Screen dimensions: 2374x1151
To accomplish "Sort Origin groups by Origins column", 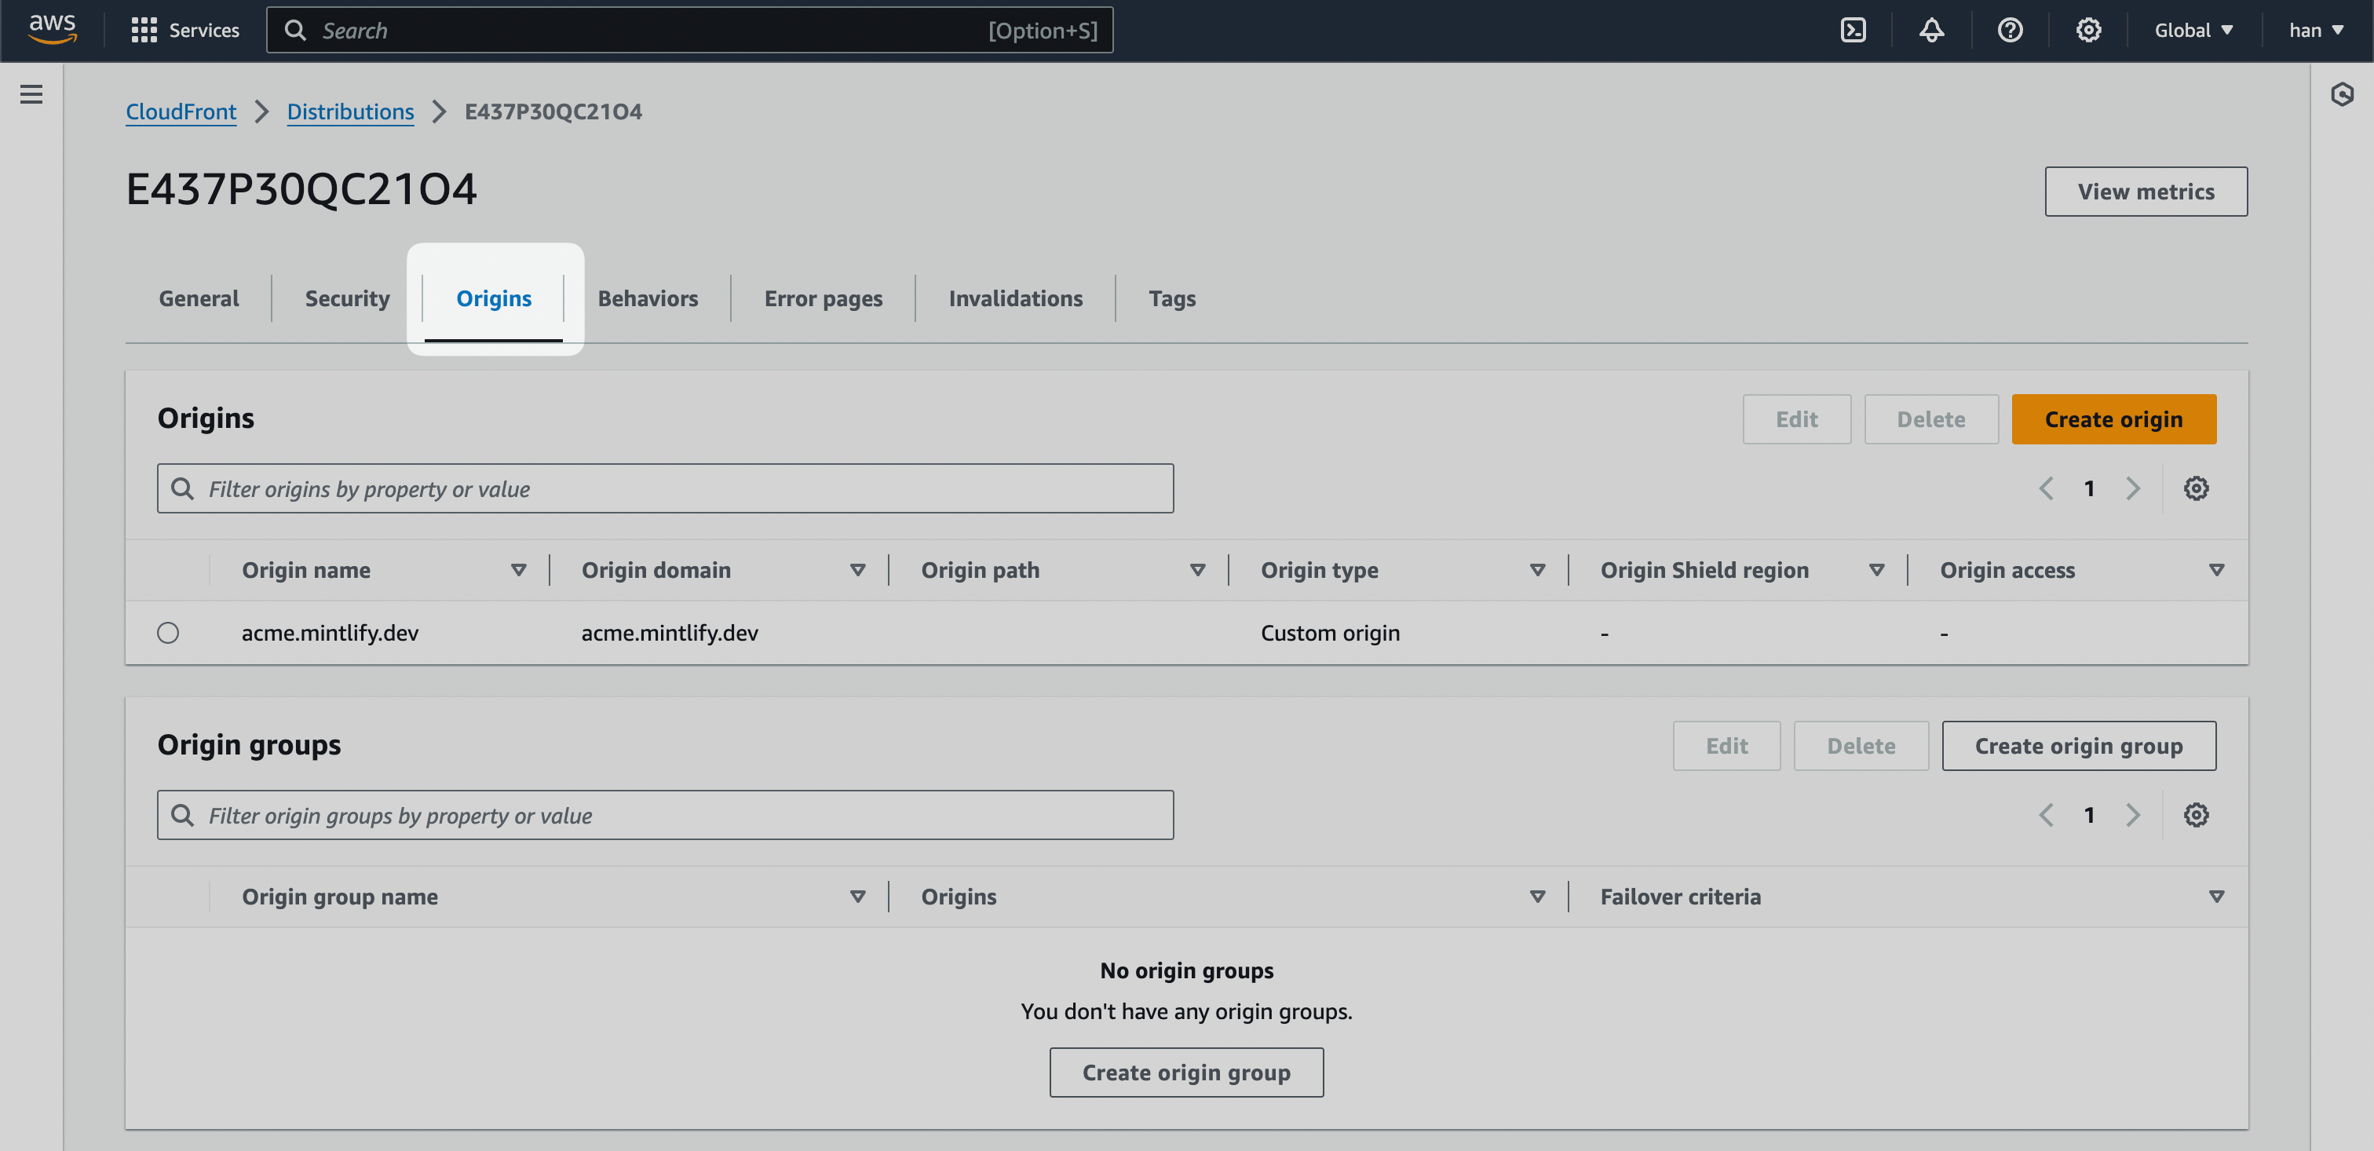I will pos(1537,897).
